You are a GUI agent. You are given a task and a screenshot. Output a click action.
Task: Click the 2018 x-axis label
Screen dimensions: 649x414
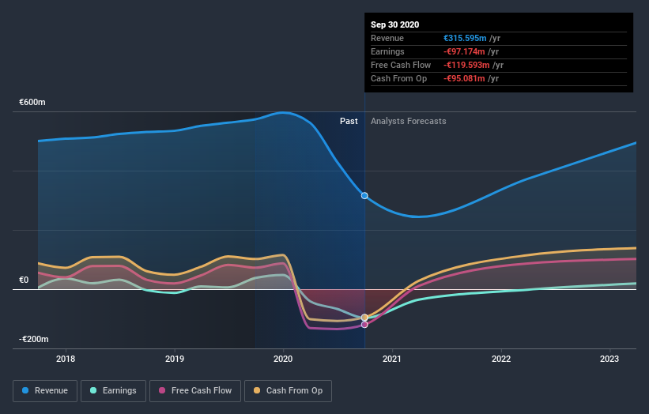(x=66, y=359)
